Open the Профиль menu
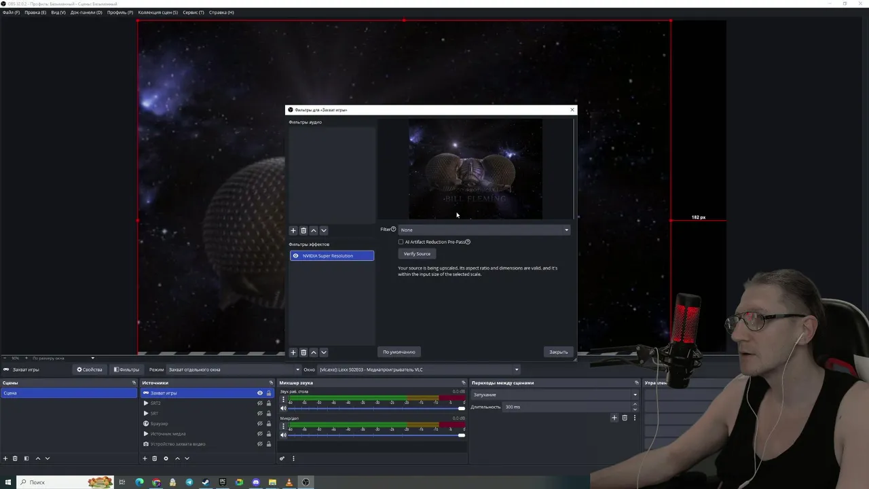Image resolution: width=869 pixels, height=489 pixels. pyautogui.click(x=120, y=12)
